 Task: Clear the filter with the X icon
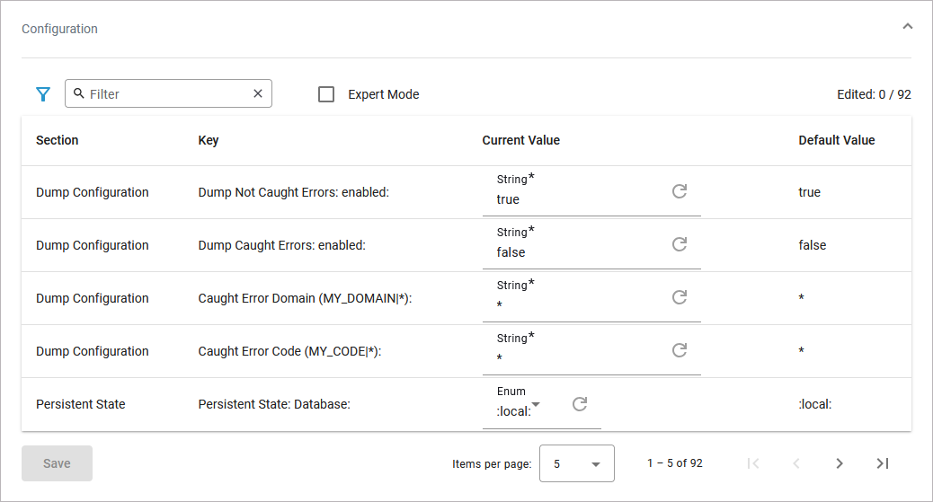tap(258, 93)
